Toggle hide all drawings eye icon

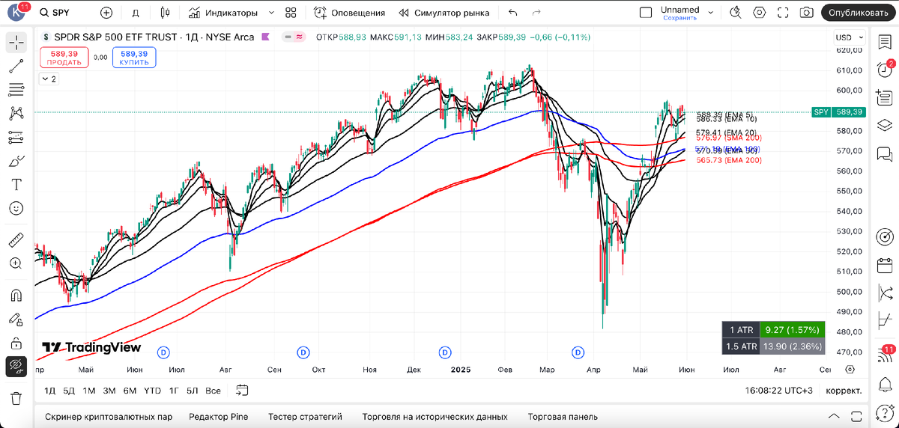(x=16, y=367)
